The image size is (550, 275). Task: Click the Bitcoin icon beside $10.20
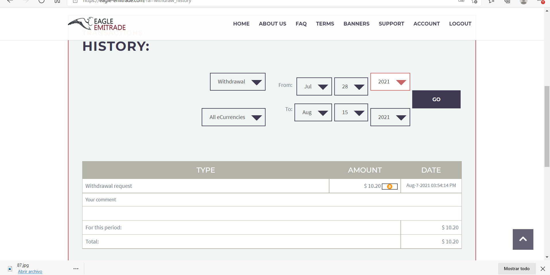(390, 187)
